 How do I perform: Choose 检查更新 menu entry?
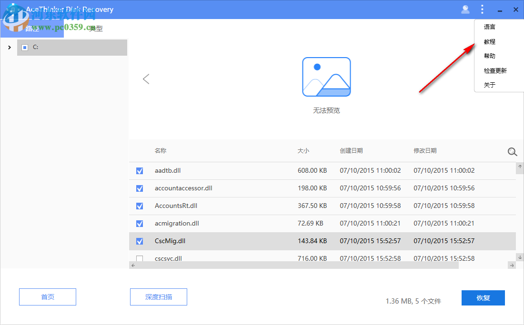tap(494, 70)
